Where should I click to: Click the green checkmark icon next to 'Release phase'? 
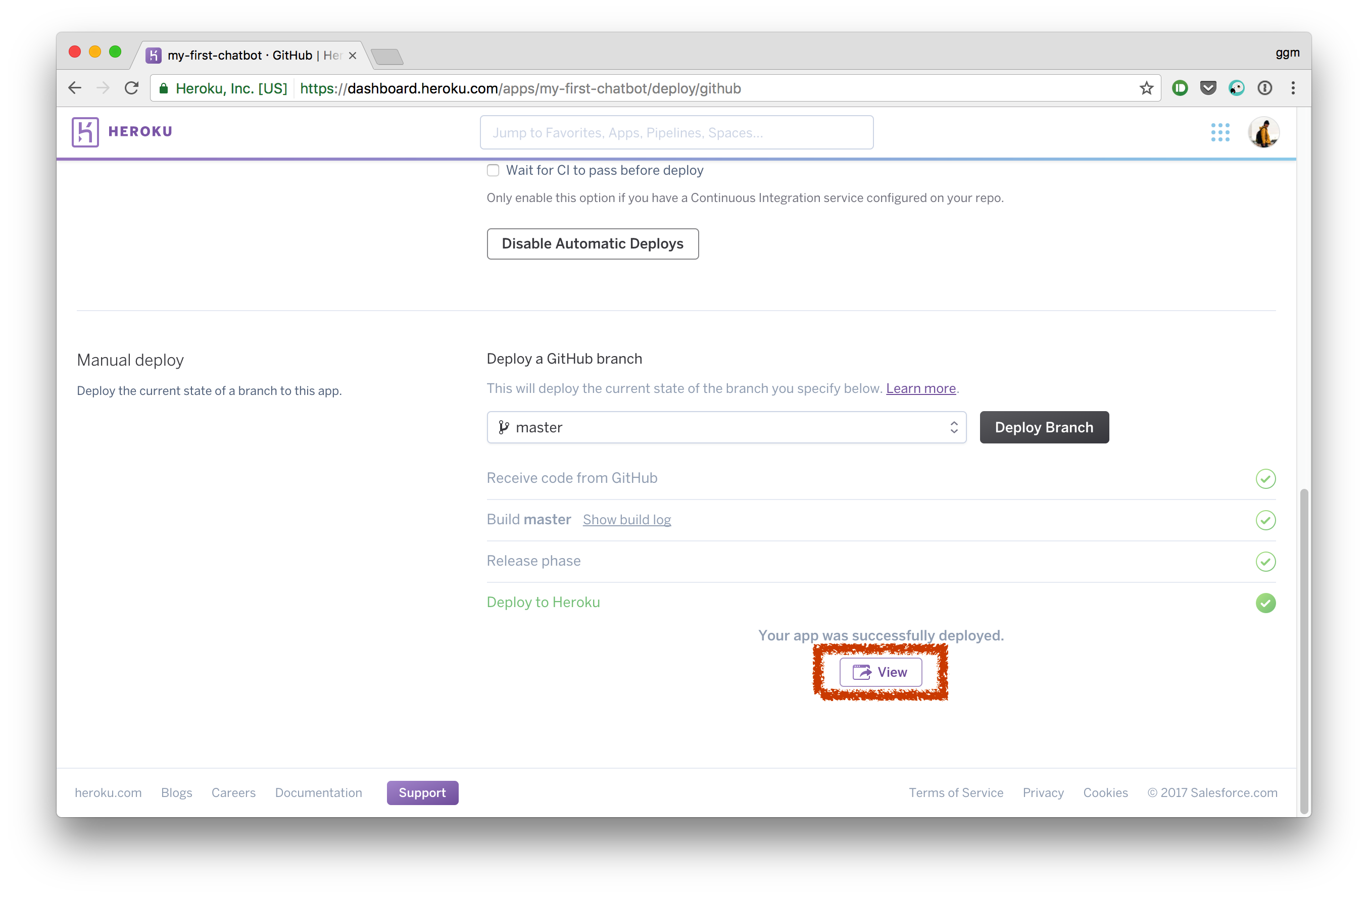pyautogui.click(x=1265, y=561)
